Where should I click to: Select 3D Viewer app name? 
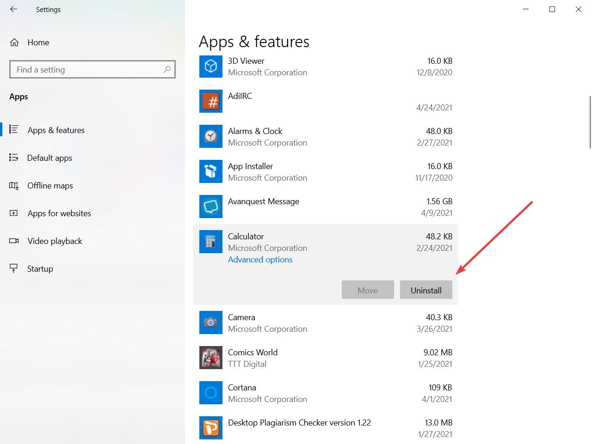pyautogui.click(x=246, y=61)
